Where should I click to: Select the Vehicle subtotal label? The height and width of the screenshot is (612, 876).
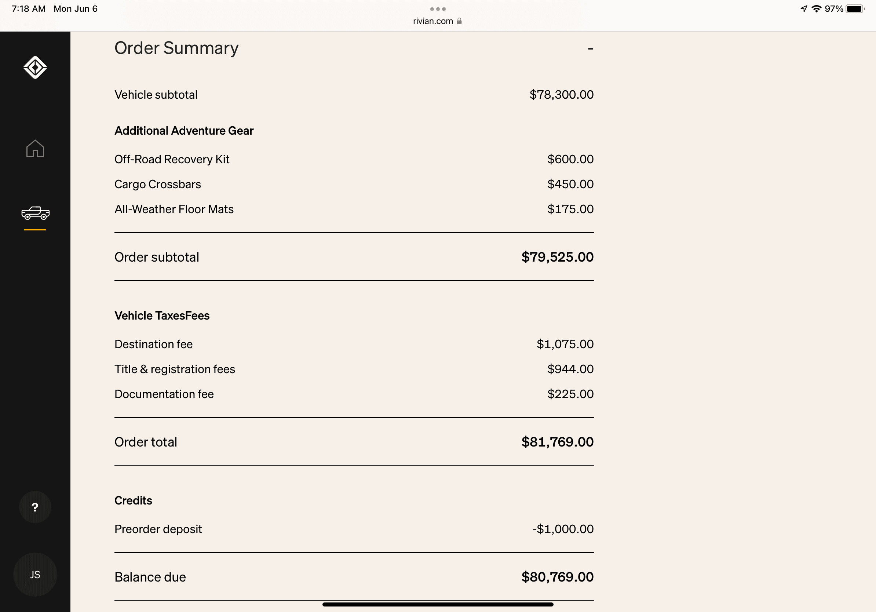[x=156, y=95]
